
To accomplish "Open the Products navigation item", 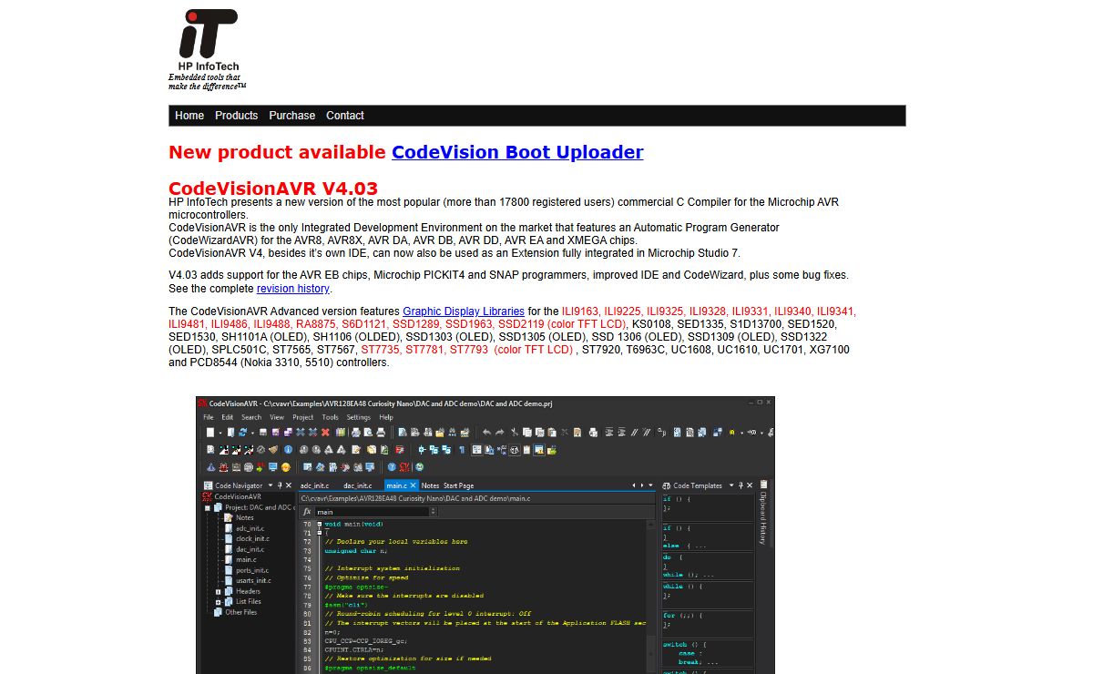I will (237, 116).
